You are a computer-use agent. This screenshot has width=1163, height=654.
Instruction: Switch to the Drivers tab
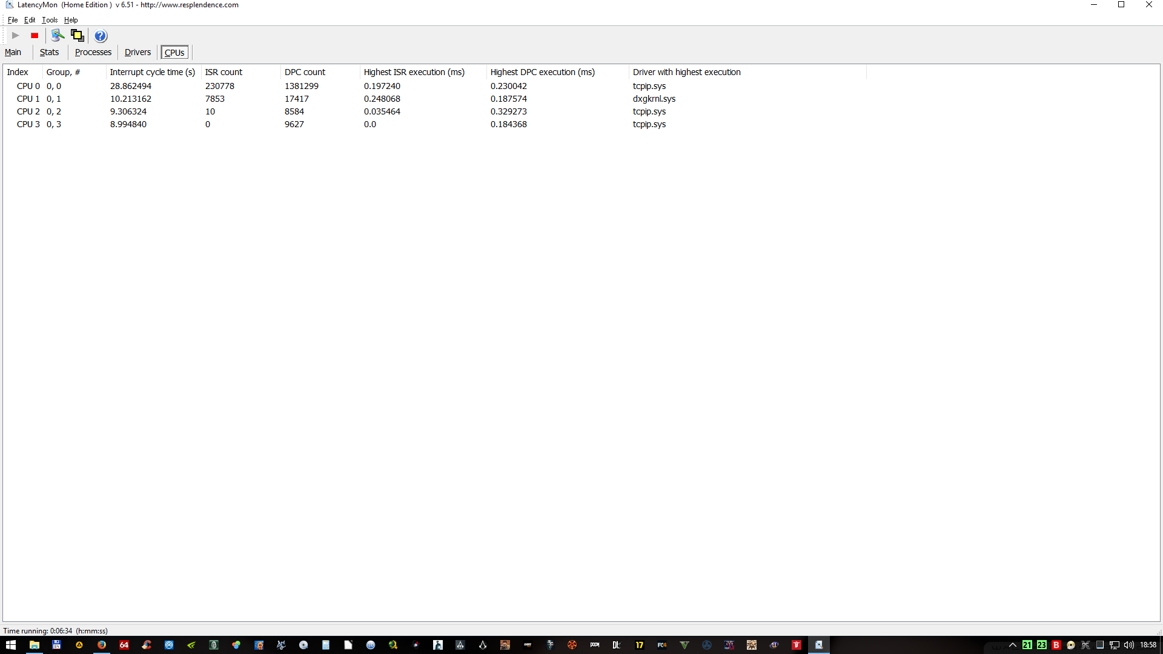coord(138,53)
